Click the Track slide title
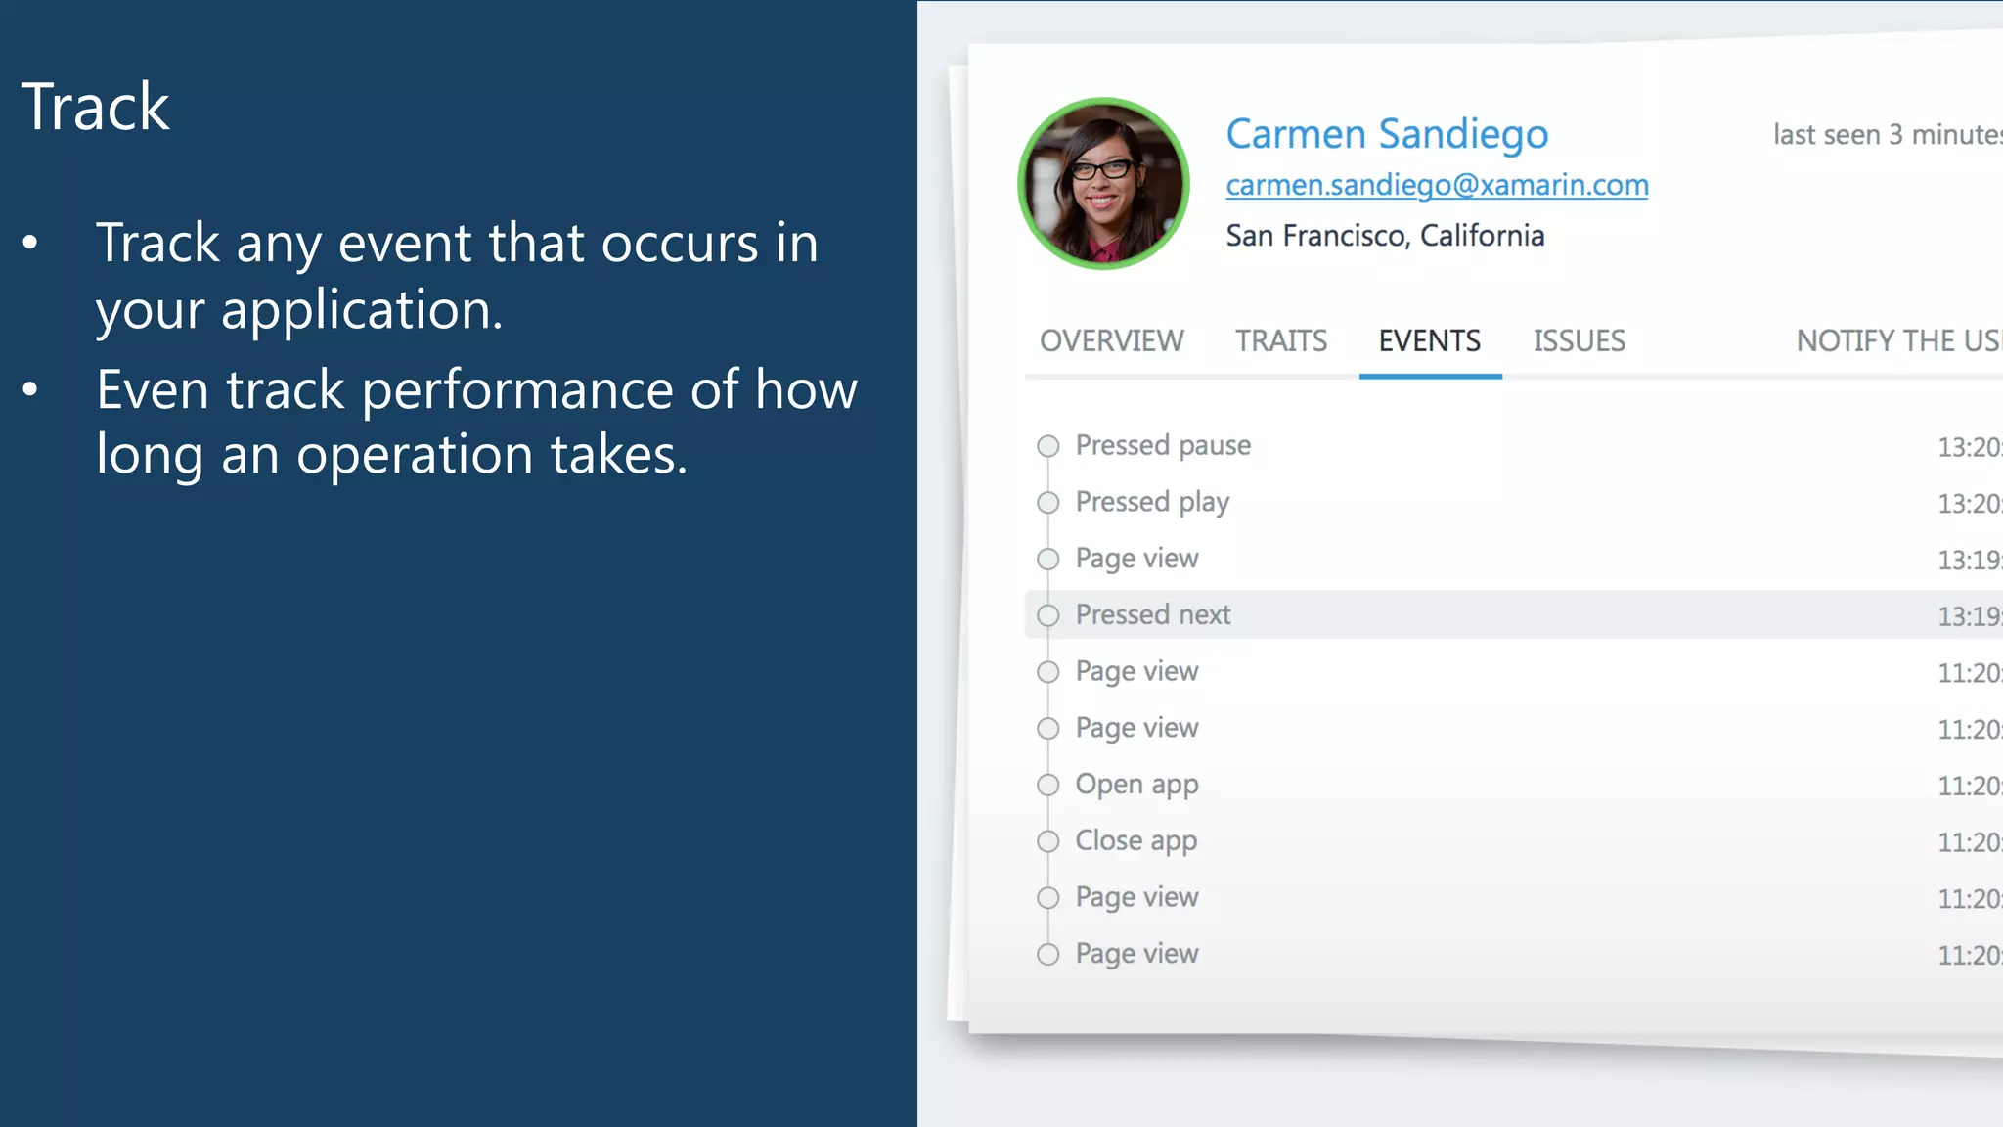Screen dimensions: 2003x1127 95,106
